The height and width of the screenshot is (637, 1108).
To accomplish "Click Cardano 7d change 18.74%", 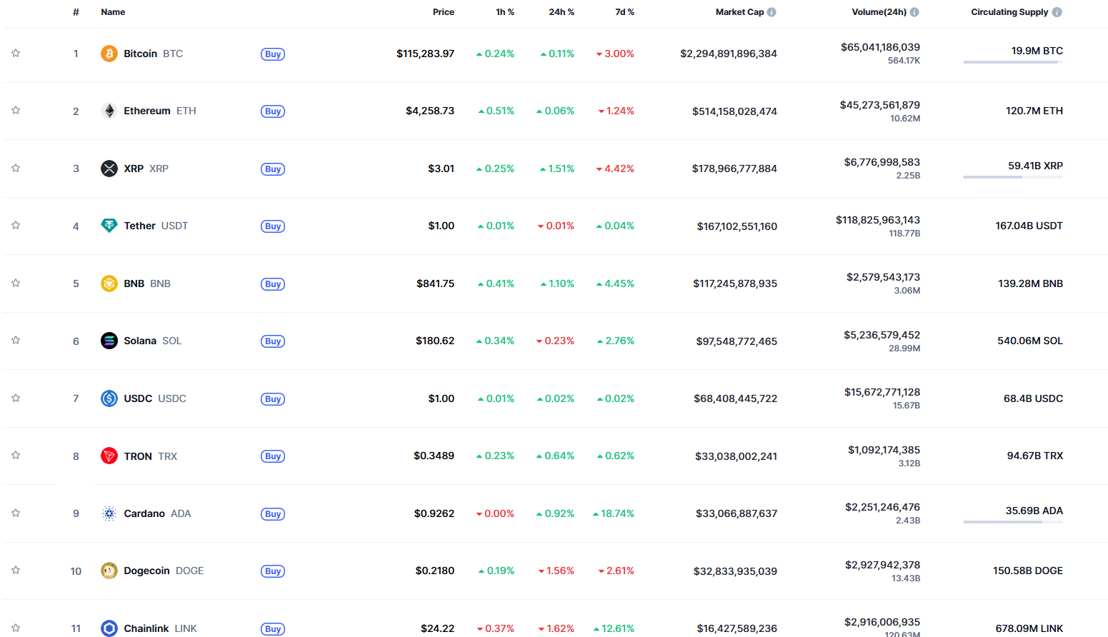I will (x=614, y=513).
